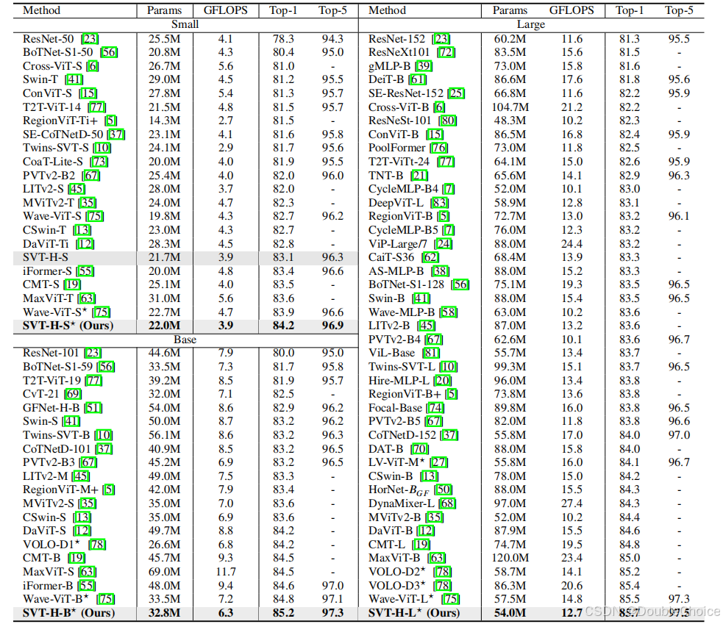
Task: Open citation [61] for DeiT-B
Action: [x=417, y=79]
